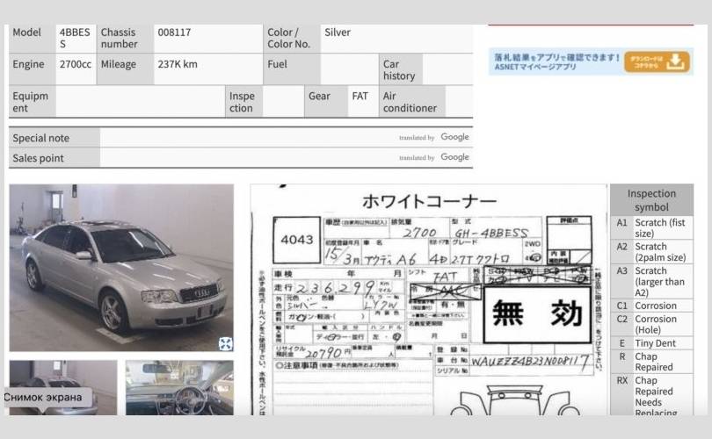The image size is (712, 439).
Task: Click the Car history cell label
Action: tap(398, 70)
